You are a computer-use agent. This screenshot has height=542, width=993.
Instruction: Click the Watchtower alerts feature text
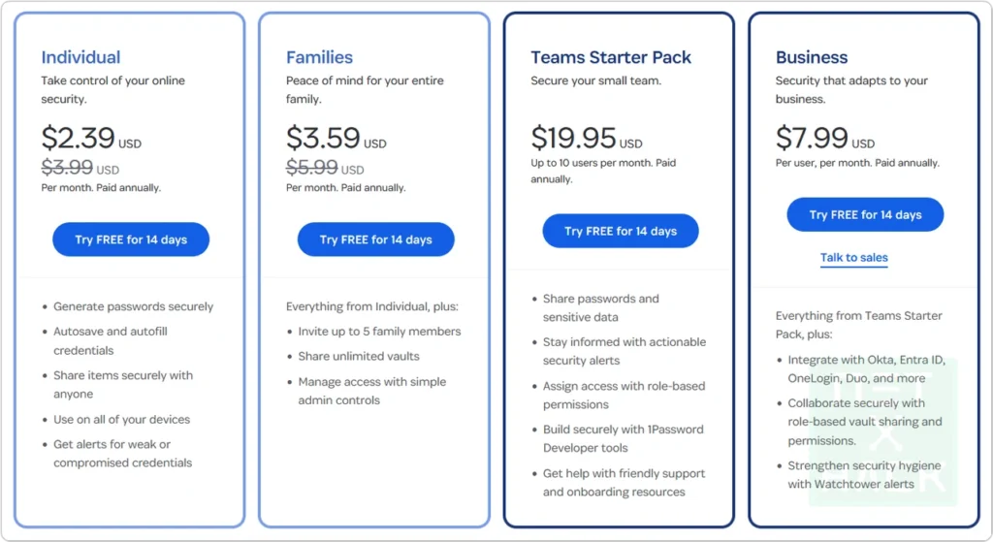pos(850,484)
